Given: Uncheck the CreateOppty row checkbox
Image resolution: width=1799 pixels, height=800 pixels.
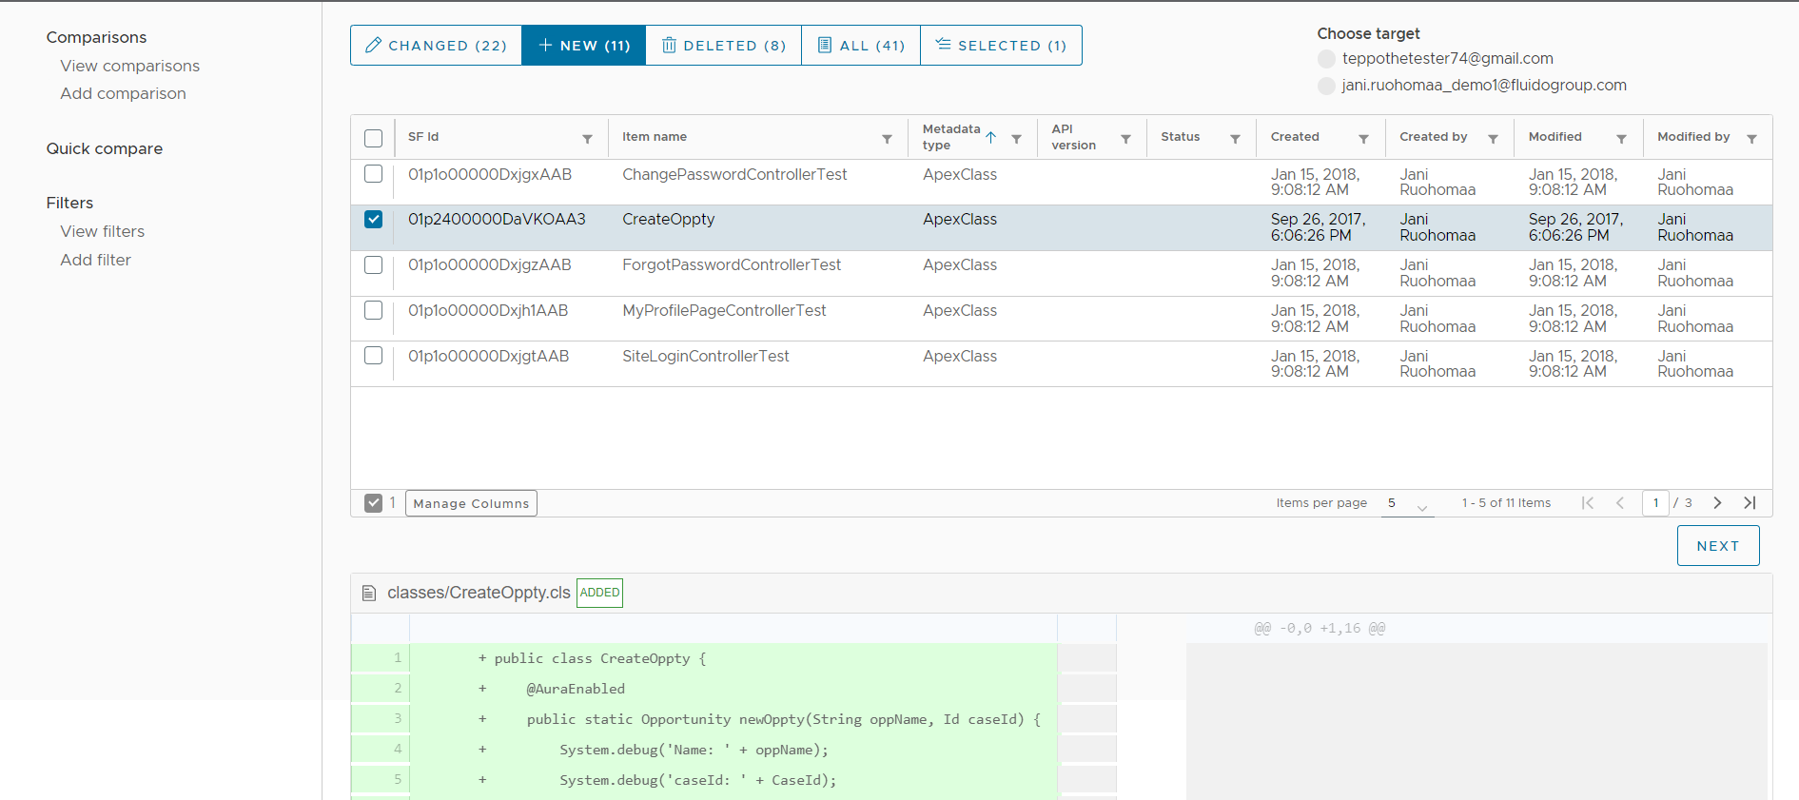Looking at the screenshot, I should 374,220.
